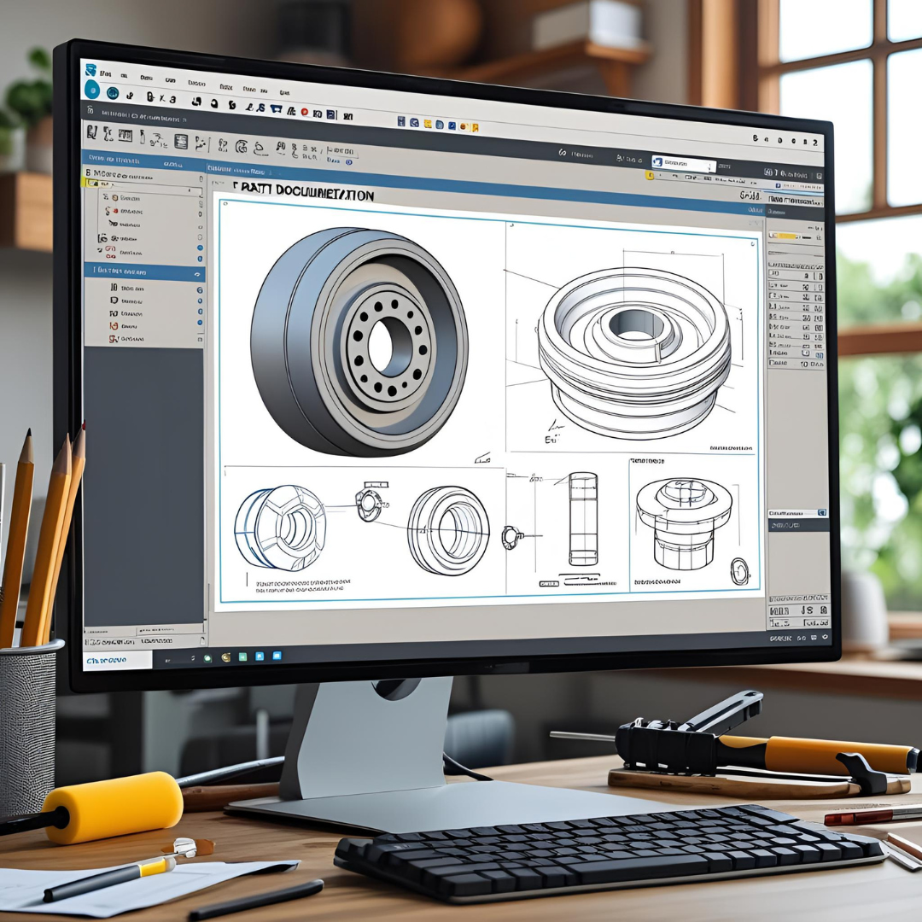Click the first icon in the main ribbon toolbar
922x922 pixels.
pyautogui.click(x=91, y=134)
